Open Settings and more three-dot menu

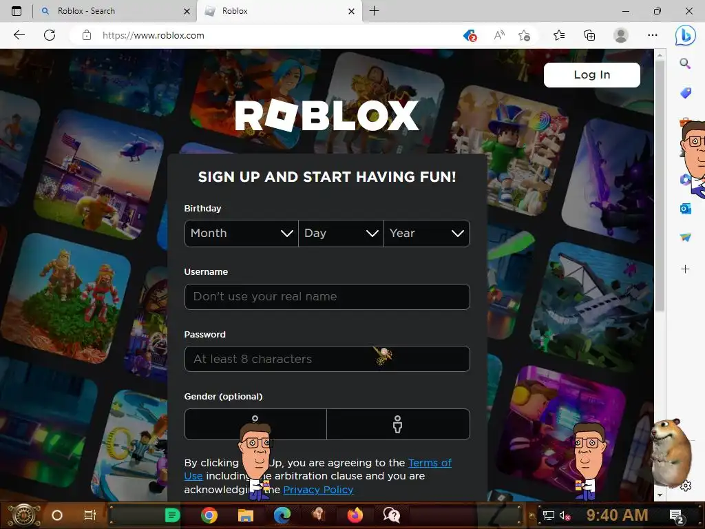point(653,35)
